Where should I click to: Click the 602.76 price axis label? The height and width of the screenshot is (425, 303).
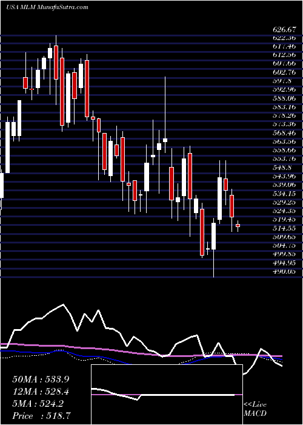[285, 72]
